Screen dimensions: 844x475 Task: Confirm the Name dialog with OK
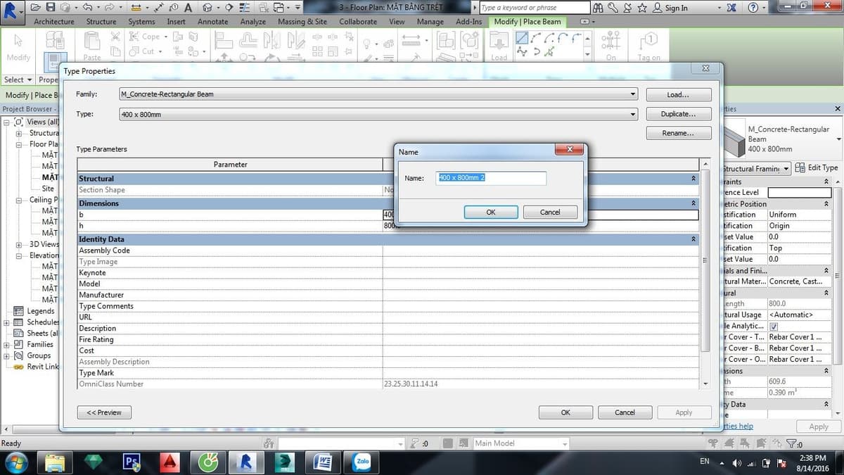tap(491, 212)
